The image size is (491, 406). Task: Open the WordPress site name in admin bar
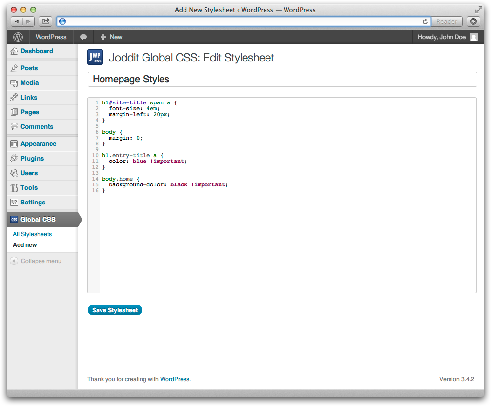[x=51, y=37]
